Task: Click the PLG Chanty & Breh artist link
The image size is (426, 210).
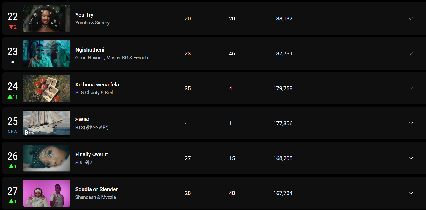Action: click(95, 93)
